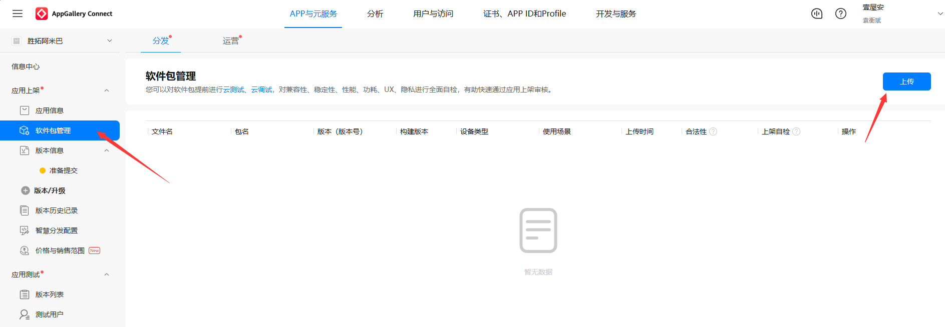Click the 版本（版本号） column header
The width and height of the screenshot is (945, 327).
(x=340, y=131)
